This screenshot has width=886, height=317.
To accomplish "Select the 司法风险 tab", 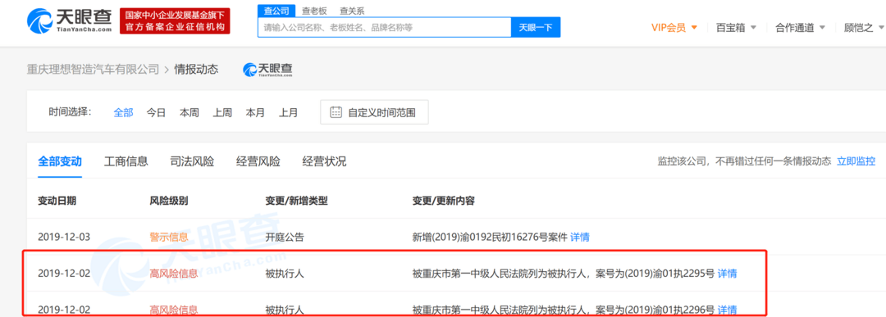I will tap(192, 162).
